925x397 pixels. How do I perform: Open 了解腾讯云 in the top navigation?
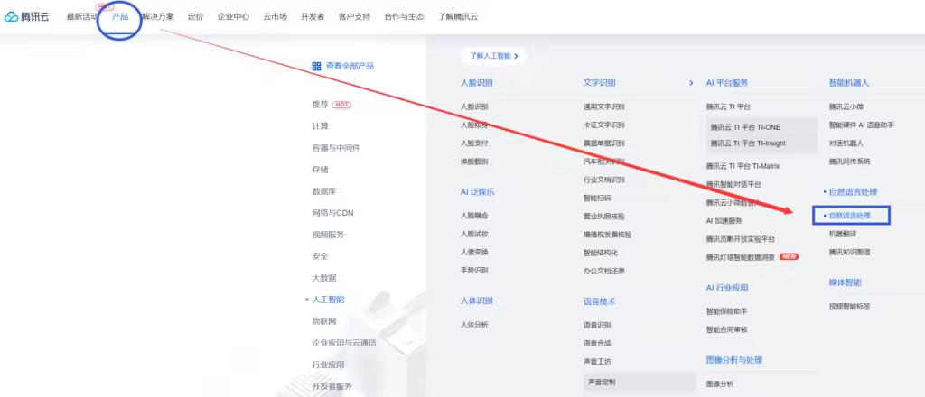(x=458, y=16)
